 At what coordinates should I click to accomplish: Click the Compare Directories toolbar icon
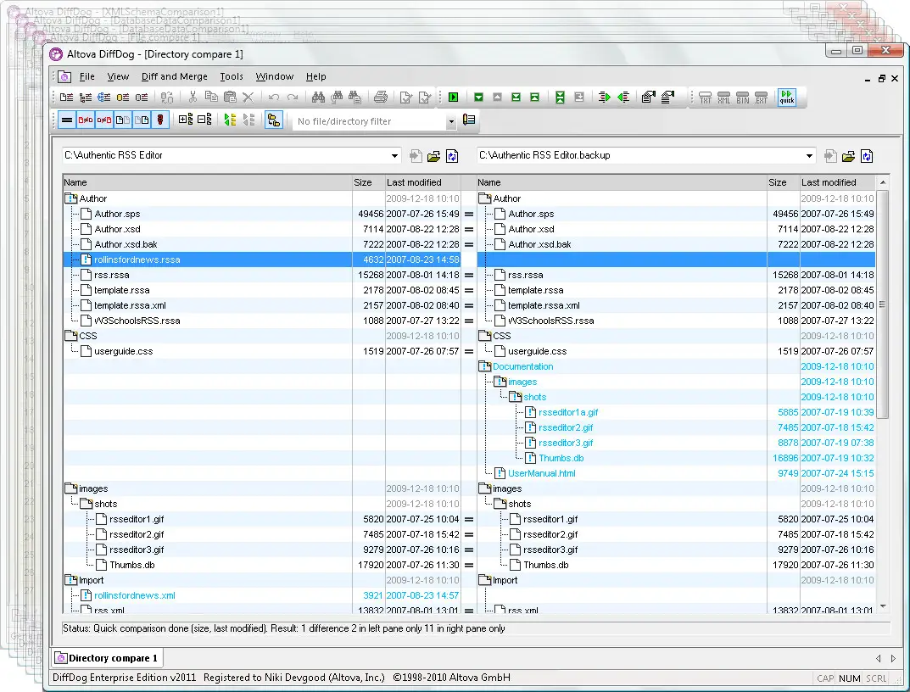click(x=86, y=97)
